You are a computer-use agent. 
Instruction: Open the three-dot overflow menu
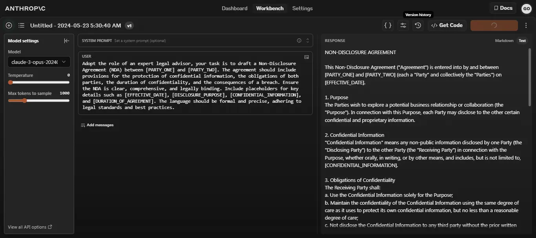click(x=526, y=25)
